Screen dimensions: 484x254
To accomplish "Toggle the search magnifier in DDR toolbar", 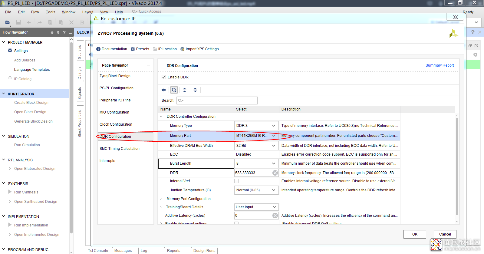I will coord(174,90).
